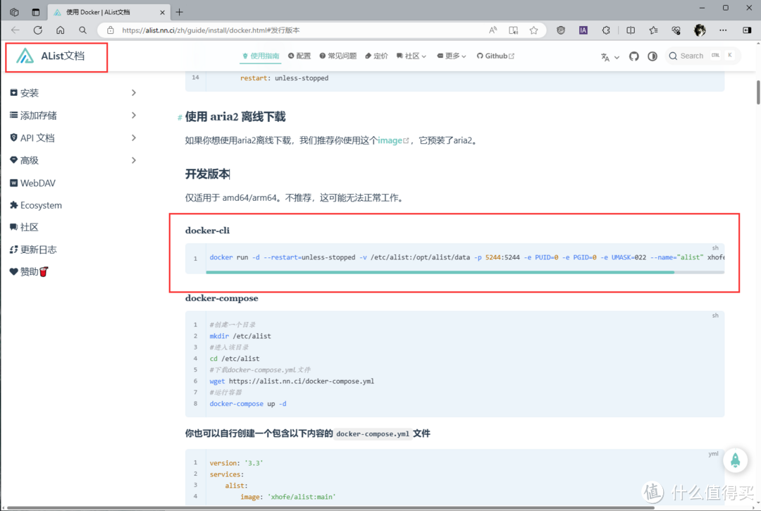Click the search magnifier beside the address bar
This screenshot has height=511, width=761.
(x=83, y=30)
